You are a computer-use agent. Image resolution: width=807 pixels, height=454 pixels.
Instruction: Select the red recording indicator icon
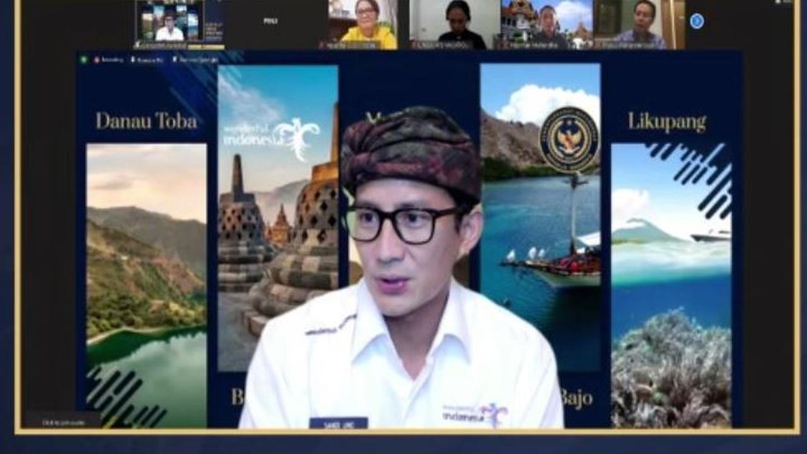pyautogui.click(x=96, y=59)
